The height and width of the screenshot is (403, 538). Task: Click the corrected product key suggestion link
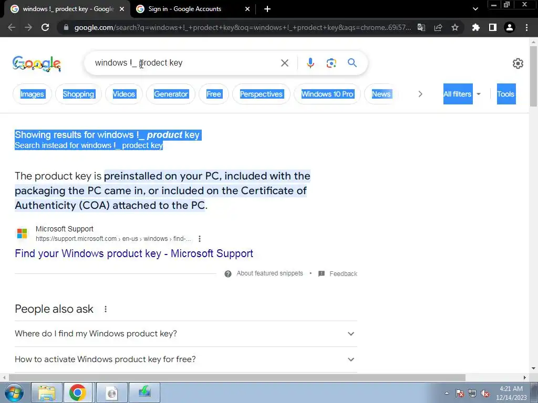pyautogui.click(x=148, y=135)
